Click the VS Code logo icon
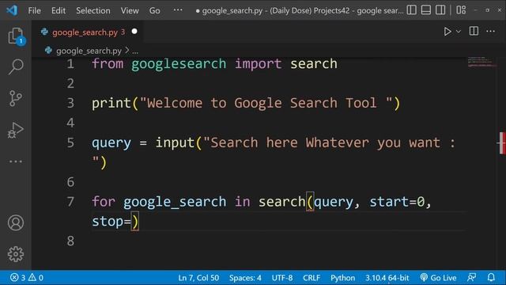Viewport: 506px width, 285px height. [12, 10]
